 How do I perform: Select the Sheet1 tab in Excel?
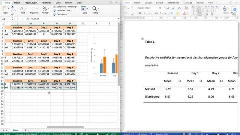16,130
